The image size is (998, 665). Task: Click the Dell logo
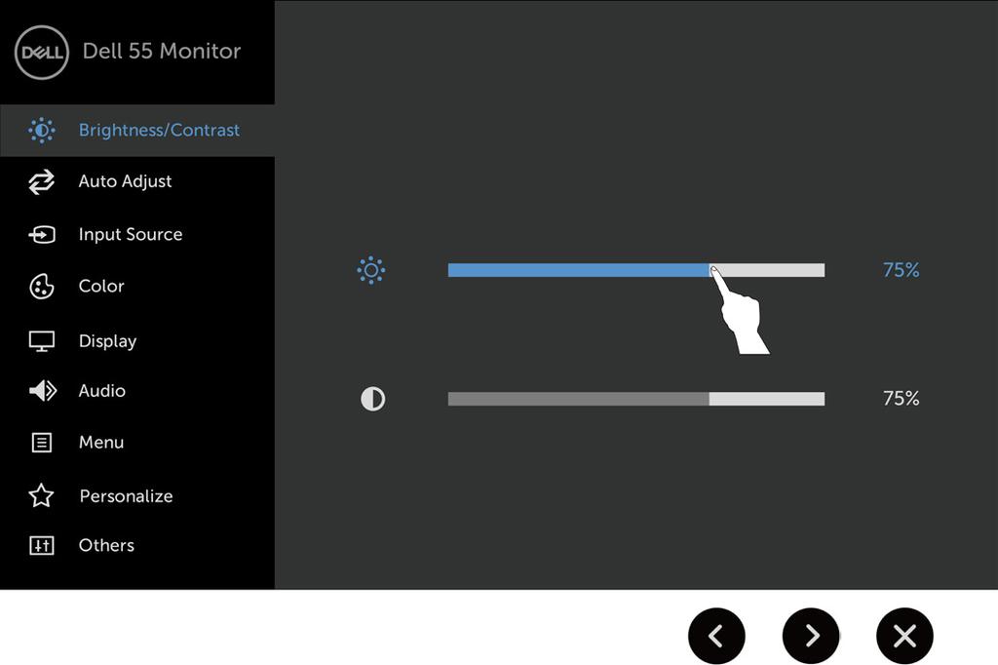41,53
